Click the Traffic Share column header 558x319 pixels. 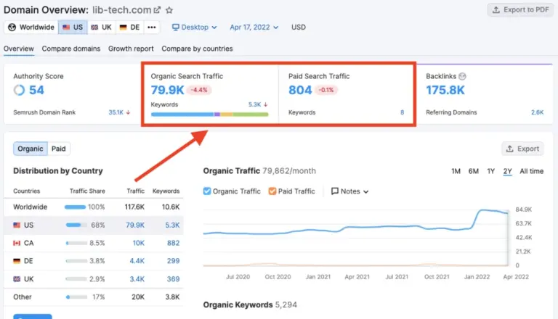point(87,191)
